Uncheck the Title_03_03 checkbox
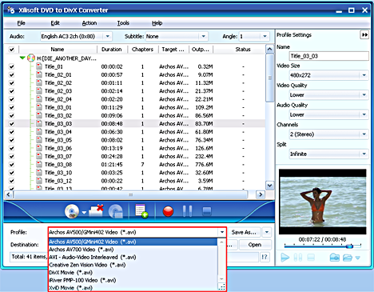This screenshot has height=292, width=374. click(x=11, y=124)
